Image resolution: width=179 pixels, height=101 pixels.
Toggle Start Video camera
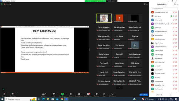tap(13, 94)
